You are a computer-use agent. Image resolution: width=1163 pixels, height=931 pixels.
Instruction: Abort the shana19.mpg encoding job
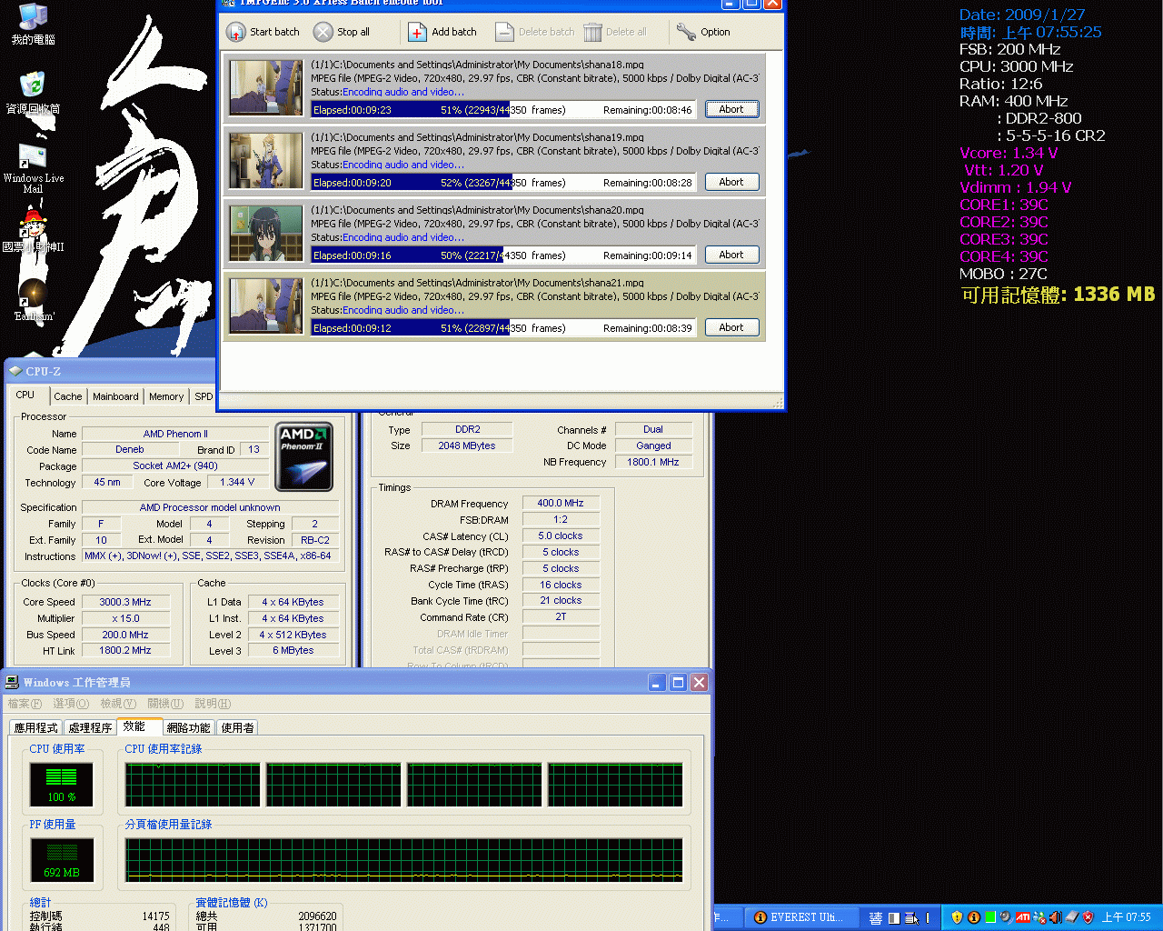[x=731, y=182]
